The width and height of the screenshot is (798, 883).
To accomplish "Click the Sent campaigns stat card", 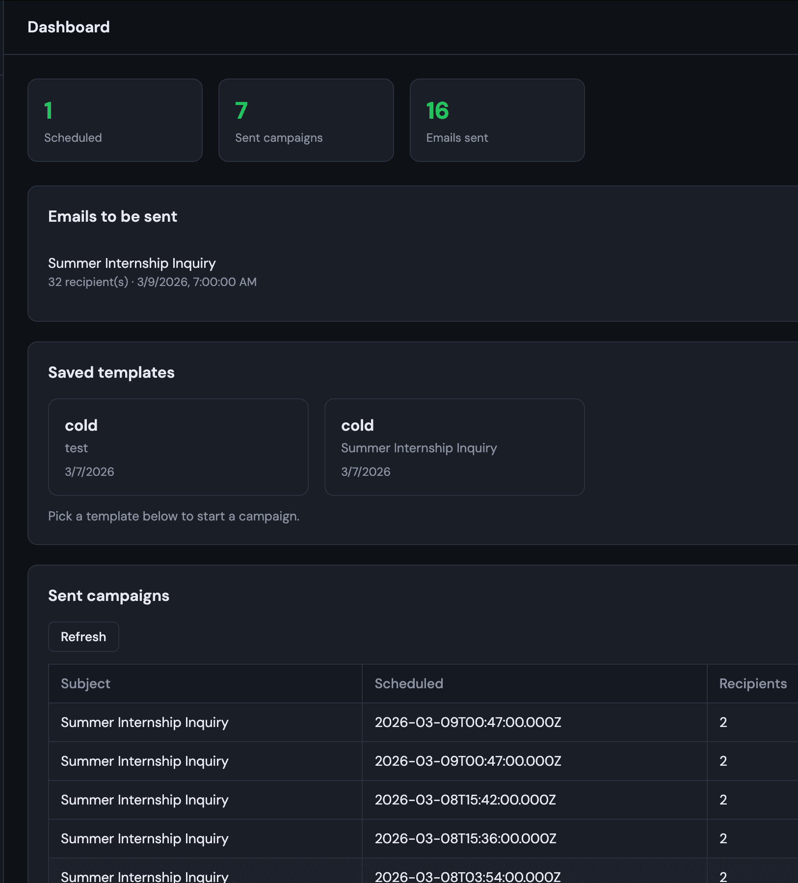I will click(x=306, y=120).
